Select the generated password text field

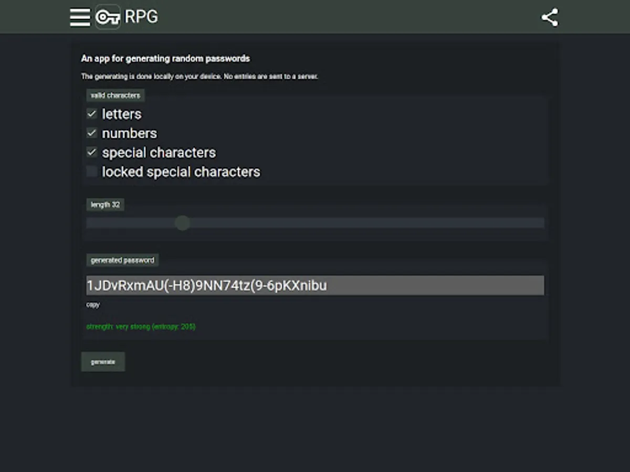pos(315,285)
